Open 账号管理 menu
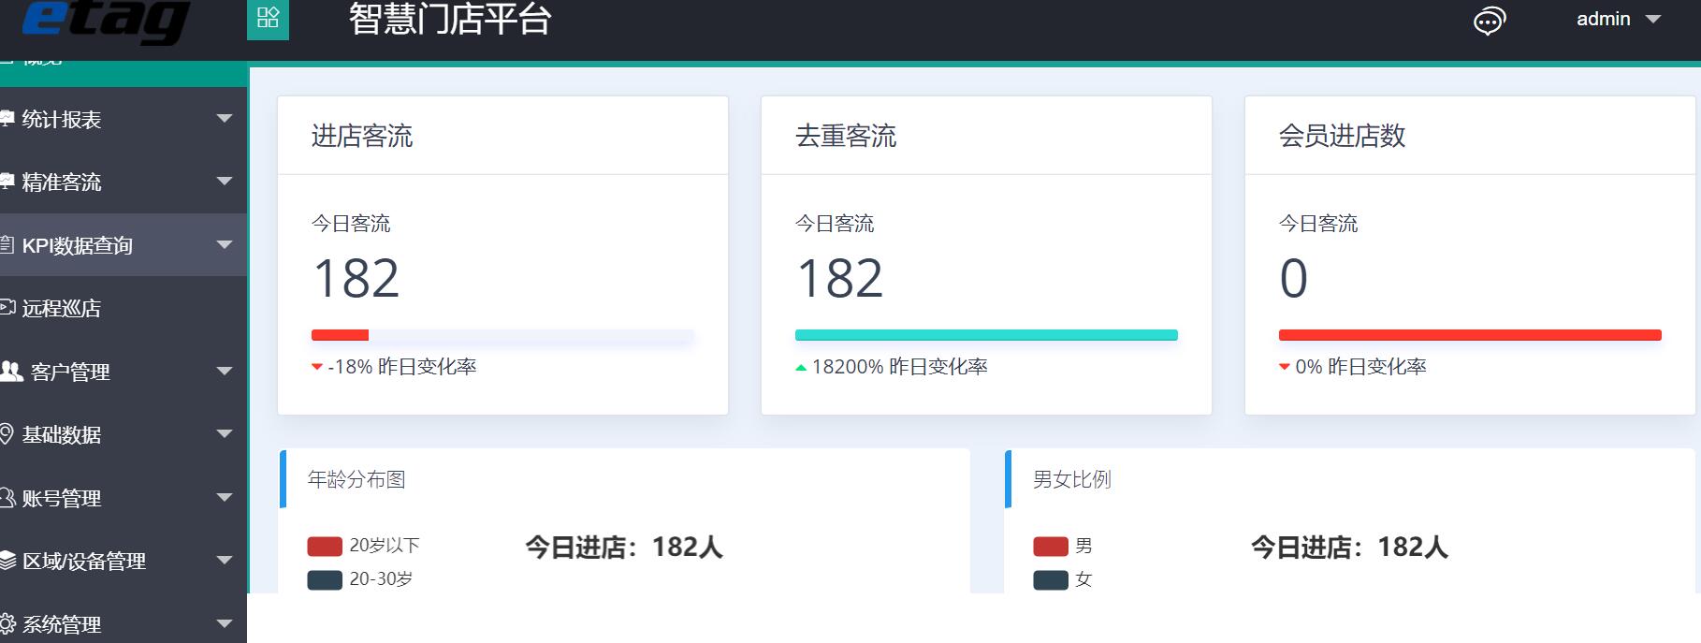 [x=124, y=498]
